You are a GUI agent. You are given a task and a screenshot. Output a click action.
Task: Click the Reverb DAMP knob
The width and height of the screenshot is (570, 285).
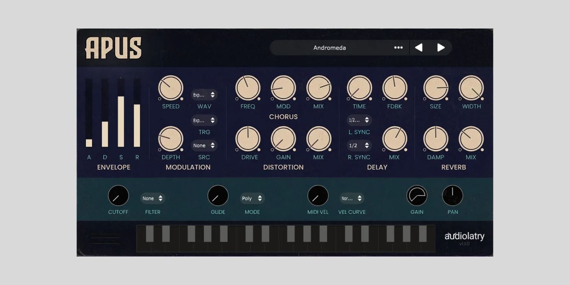tap(436, 139)
